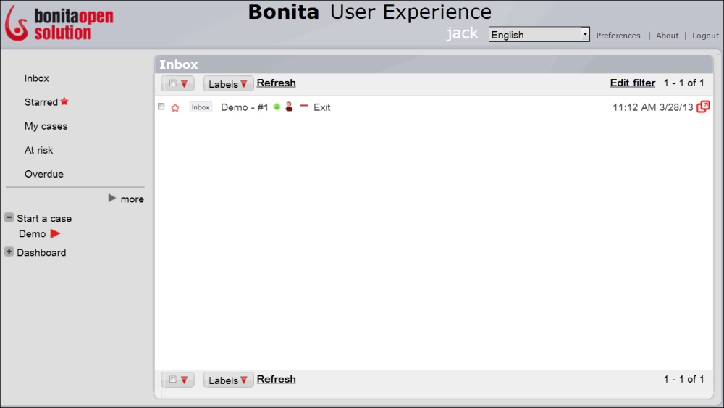Open Preferences
The height and width of the screenshot is (408, 724).
click(618, 36)
